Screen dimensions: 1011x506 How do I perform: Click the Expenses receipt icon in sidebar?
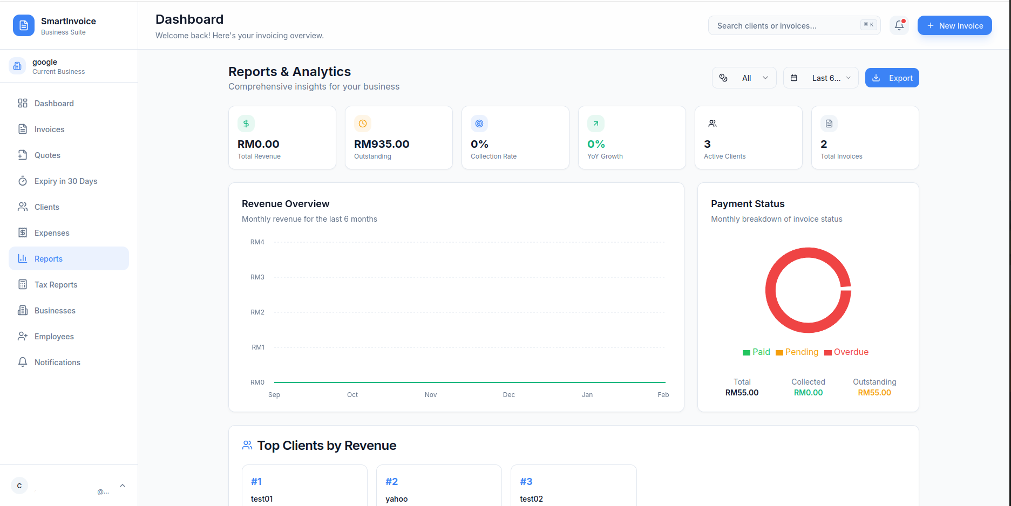coord(23,233)
